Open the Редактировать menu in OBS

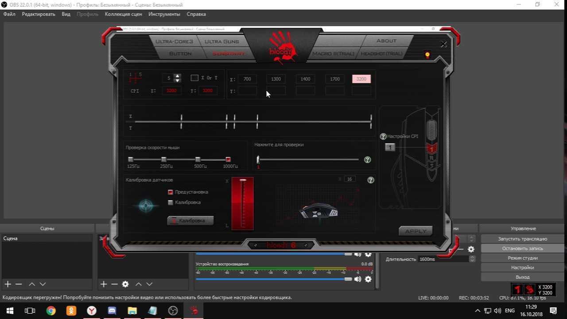point(39,14)
